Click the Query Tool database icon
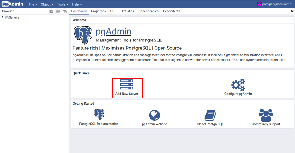Viewport: 295px width, 153px height. pos(51,11)
